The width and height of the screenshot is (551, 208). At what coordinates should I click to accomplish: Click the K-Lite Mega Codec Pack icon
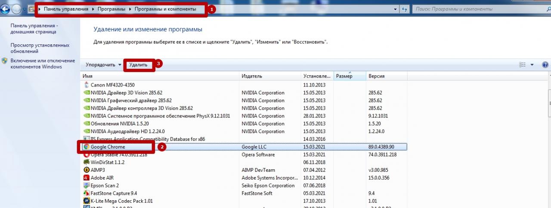click(87, 201)
